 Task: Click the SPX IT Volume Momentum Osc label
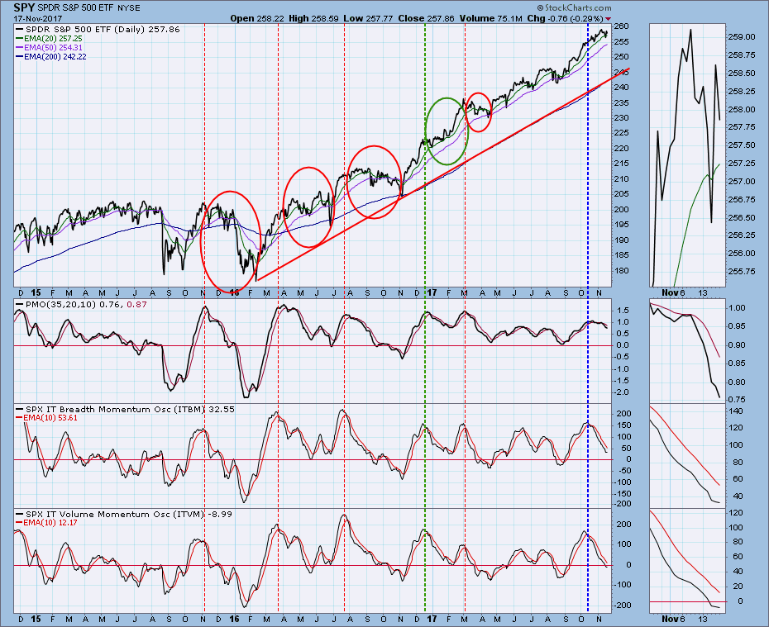pyautogui.click(x=124, y=514)
